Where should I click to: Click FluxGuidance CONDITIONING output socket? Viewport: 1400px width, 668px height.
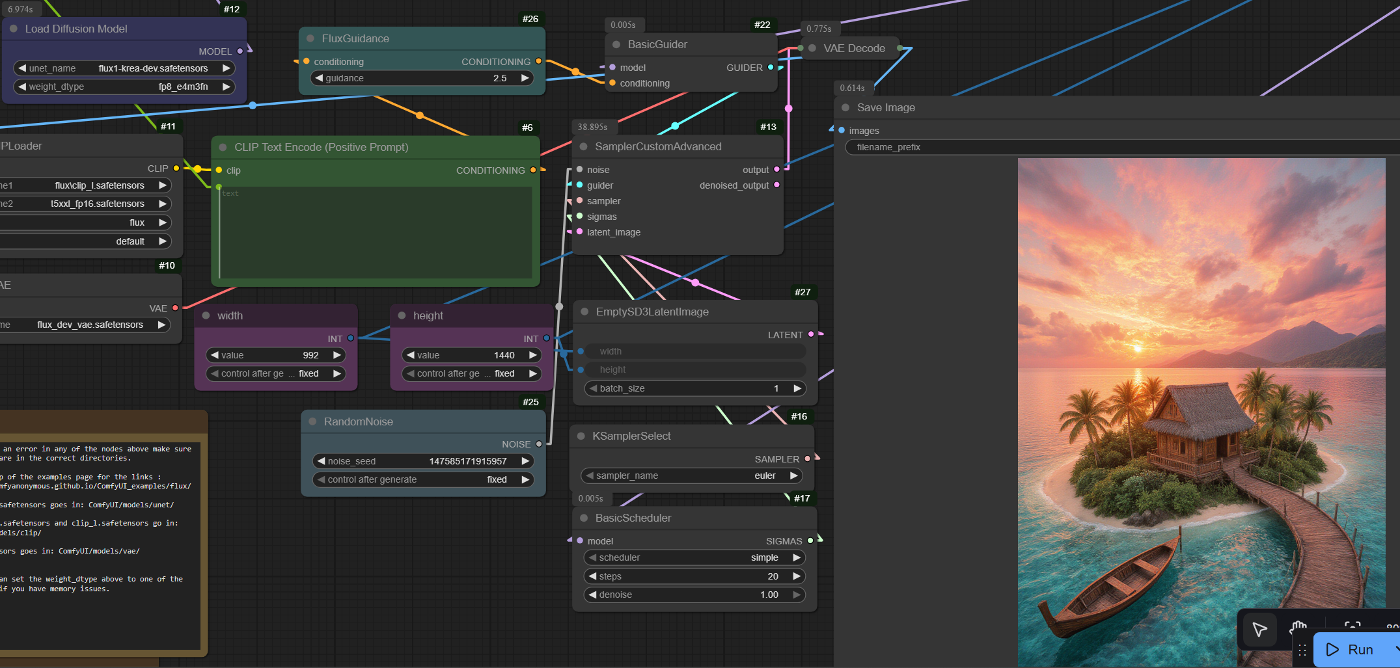[538, 61]
